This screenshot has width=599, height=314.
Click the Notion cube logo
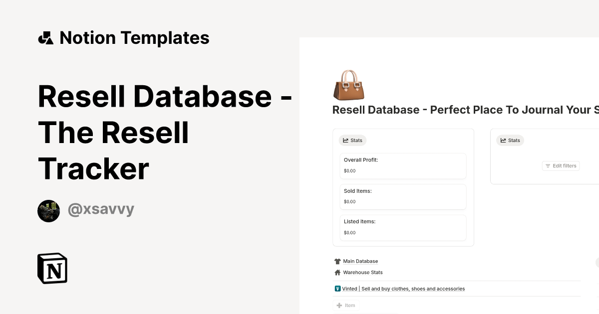click(52, 268)
